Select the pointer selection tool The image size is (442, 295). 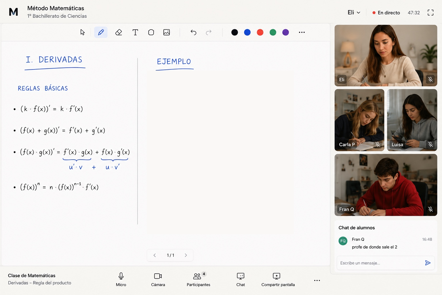point(83,32)
